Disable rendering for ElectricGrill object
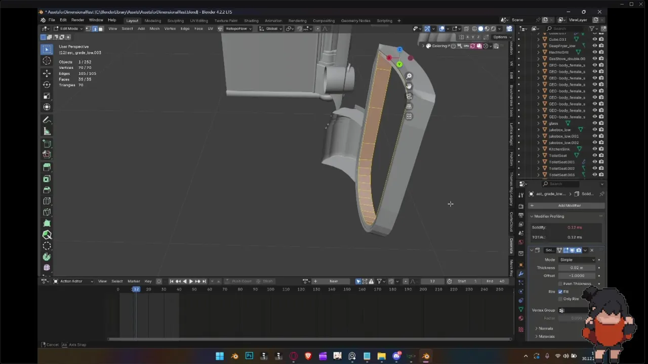Image resolution: width=648 pixels, height=364 pixels. point(601,52)
